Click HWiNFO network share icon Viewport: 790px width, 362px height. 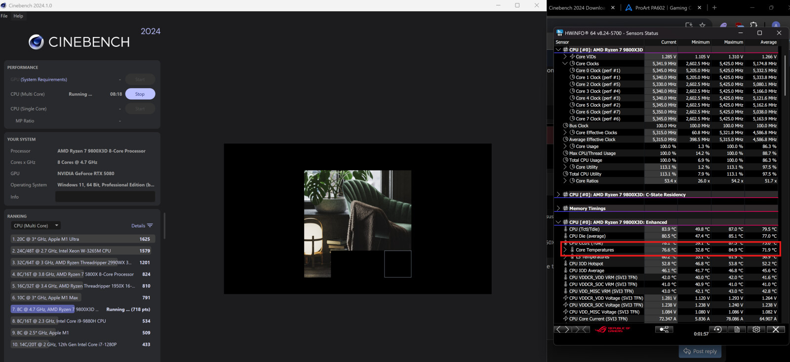point(664,329)
